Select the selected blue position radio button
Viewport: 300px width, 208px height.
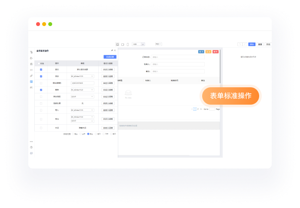click(x=88, y=134)
